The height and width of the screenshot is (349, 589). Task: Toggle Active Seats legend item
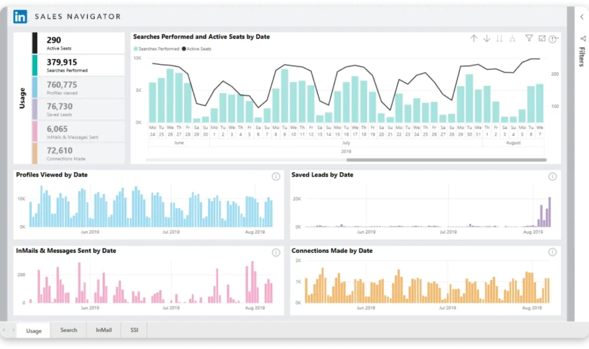196,49
